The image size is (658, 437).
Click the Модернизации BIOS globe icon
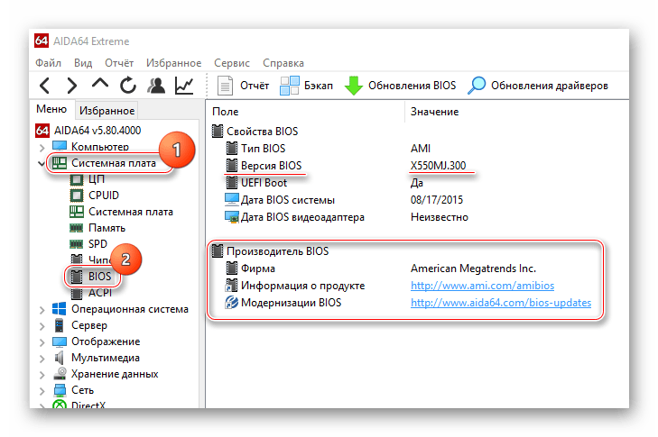click(x=231, y=302)
